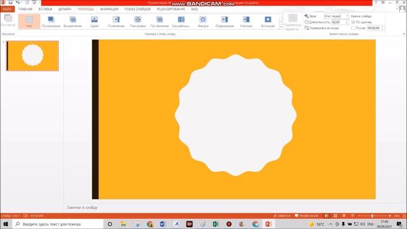Apply the "Наплыв" (Cover) transition
This screenshot has height=229, width=407.
(x=246, y=21)
